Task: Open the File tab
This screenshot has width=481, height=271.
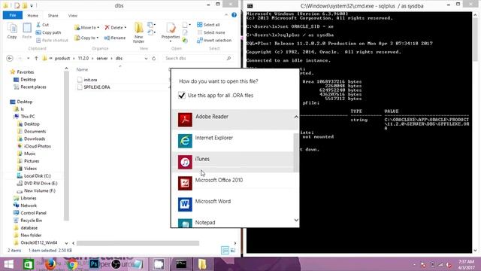Action: [x=13, y=15]
